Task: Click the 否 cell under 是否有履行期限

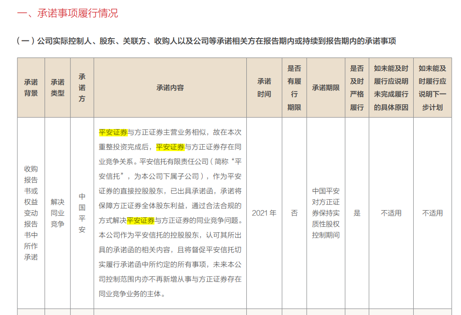Action: click(x=294, y=213)
